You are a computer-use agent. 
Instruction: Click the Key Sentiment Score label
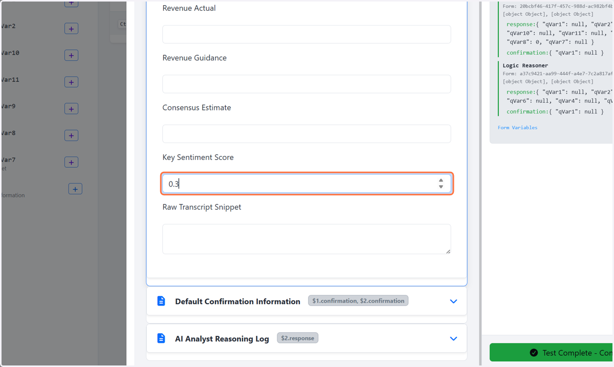[198, 157]
